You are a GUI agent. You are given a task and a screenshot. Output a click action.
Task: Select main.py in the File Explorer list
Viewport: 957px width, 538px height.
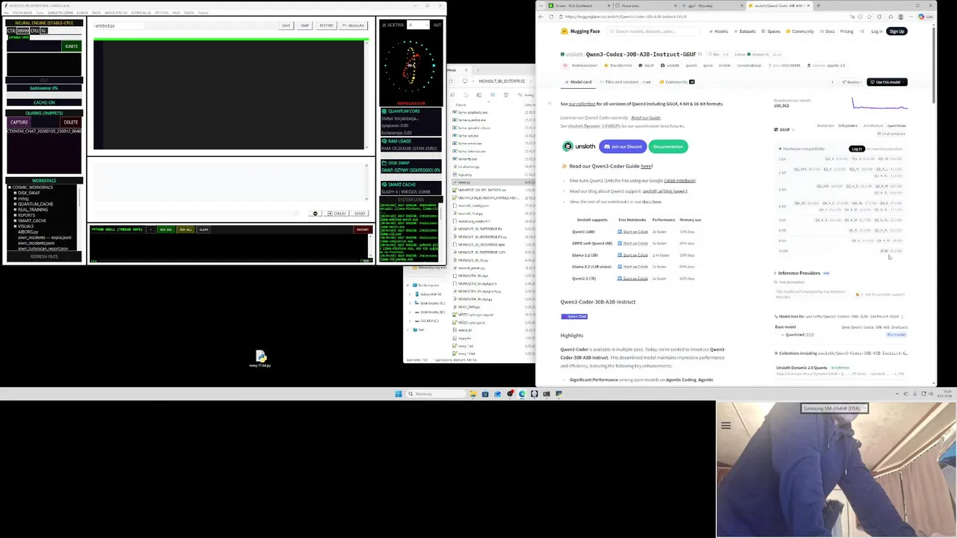493,182
